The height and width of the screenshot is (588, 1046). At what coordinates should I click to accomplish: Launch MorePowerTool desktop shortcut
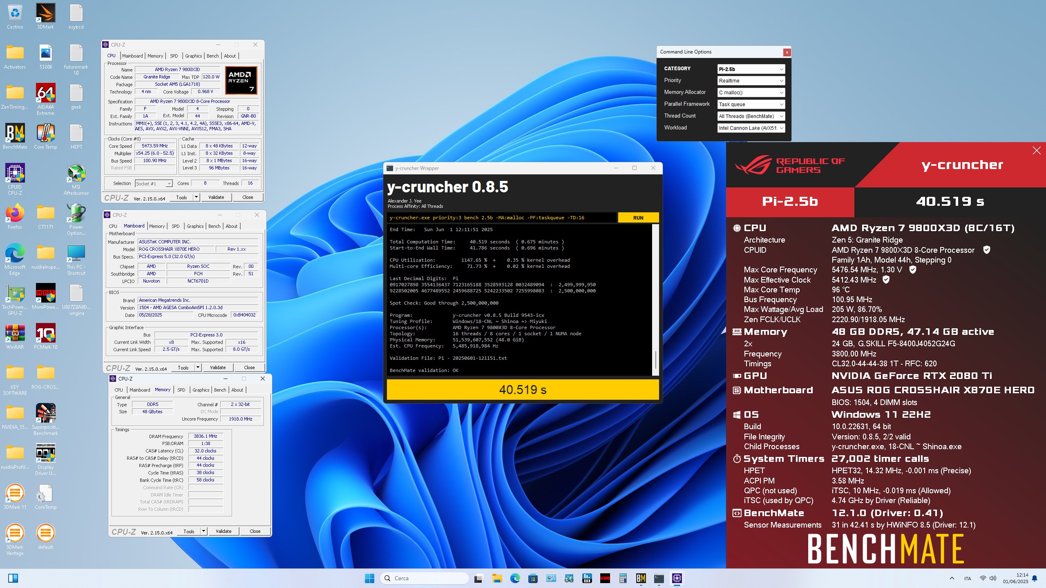[x=45, y=296]
